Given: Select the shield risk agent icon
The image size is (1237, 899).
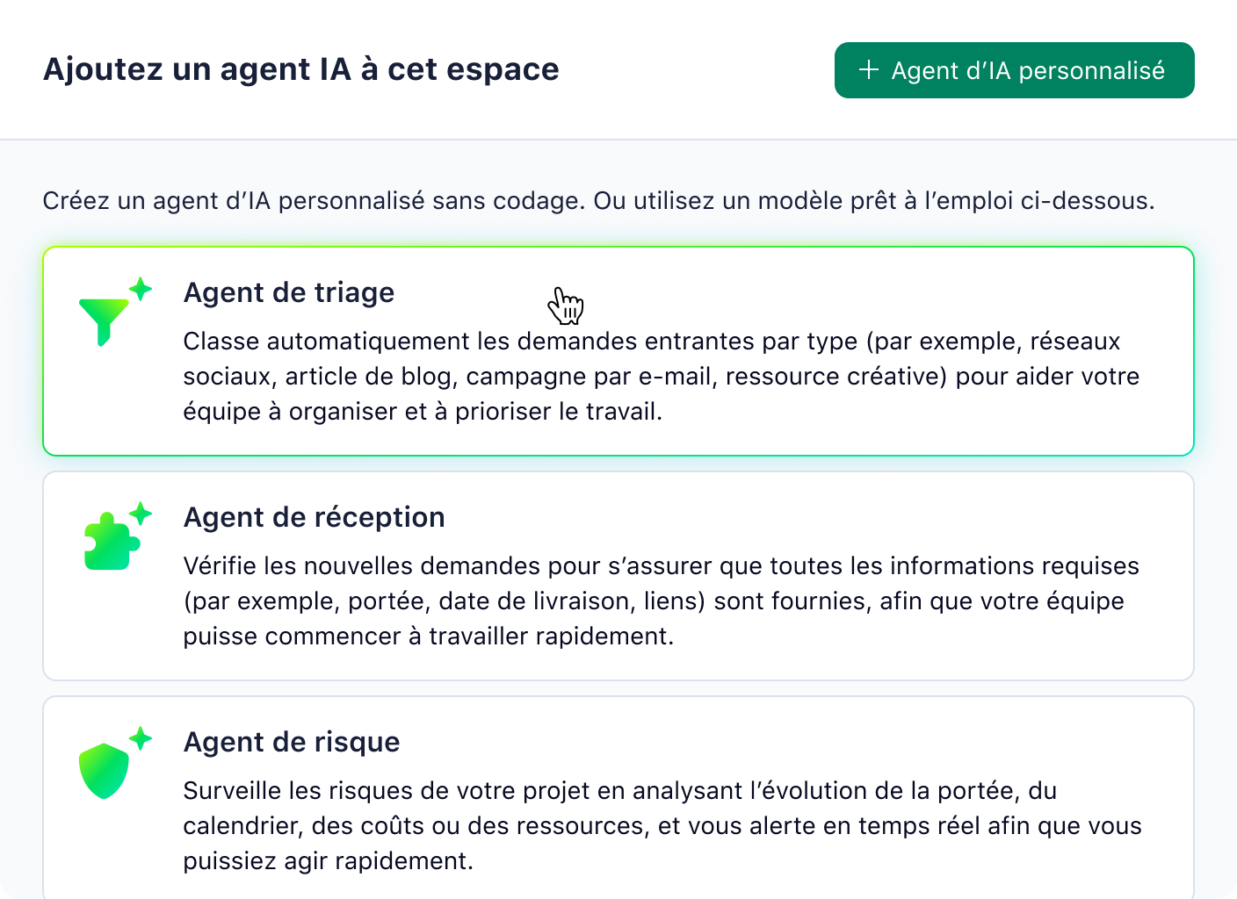Looking at the screenshot, I should point(105,770).
